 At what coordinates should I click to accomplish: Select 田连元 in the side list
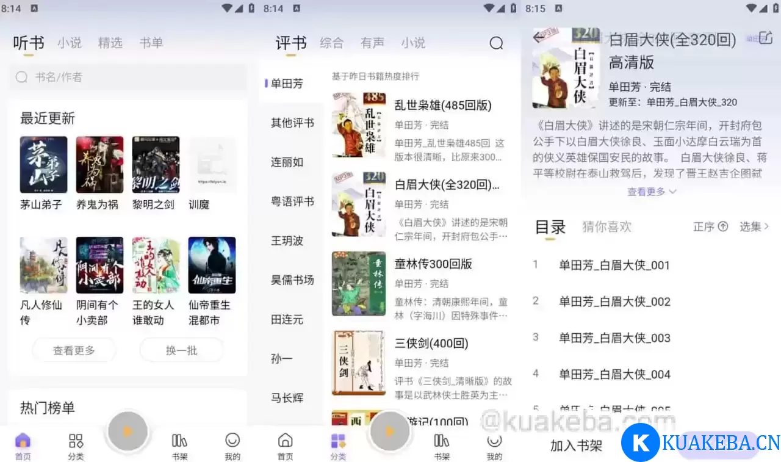(287, 319)
